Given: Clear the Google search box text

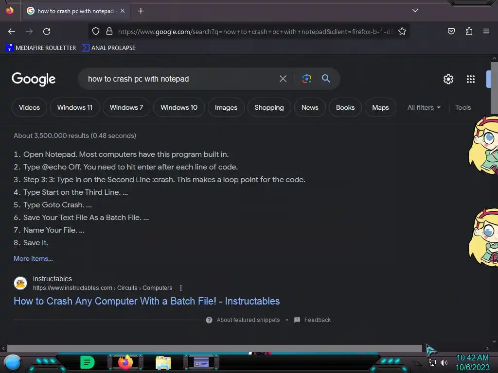Looking at the screenshot, I should click(x=283, y=79).
